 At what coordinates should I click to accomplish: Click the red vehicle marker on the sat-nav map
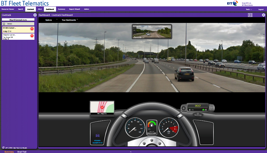[102, 107]
